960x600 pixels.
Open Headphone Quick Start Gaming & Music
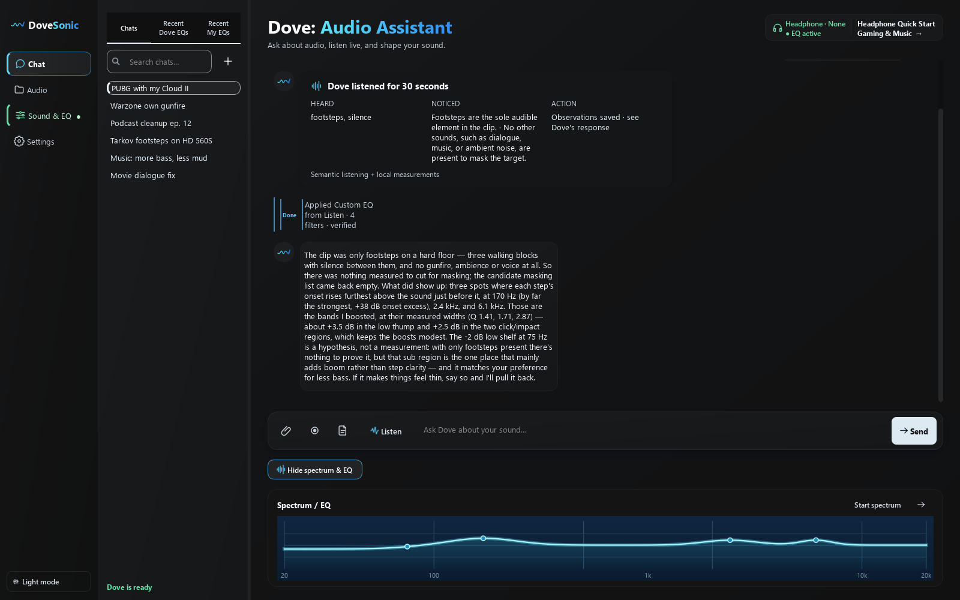tap(896, 28)
